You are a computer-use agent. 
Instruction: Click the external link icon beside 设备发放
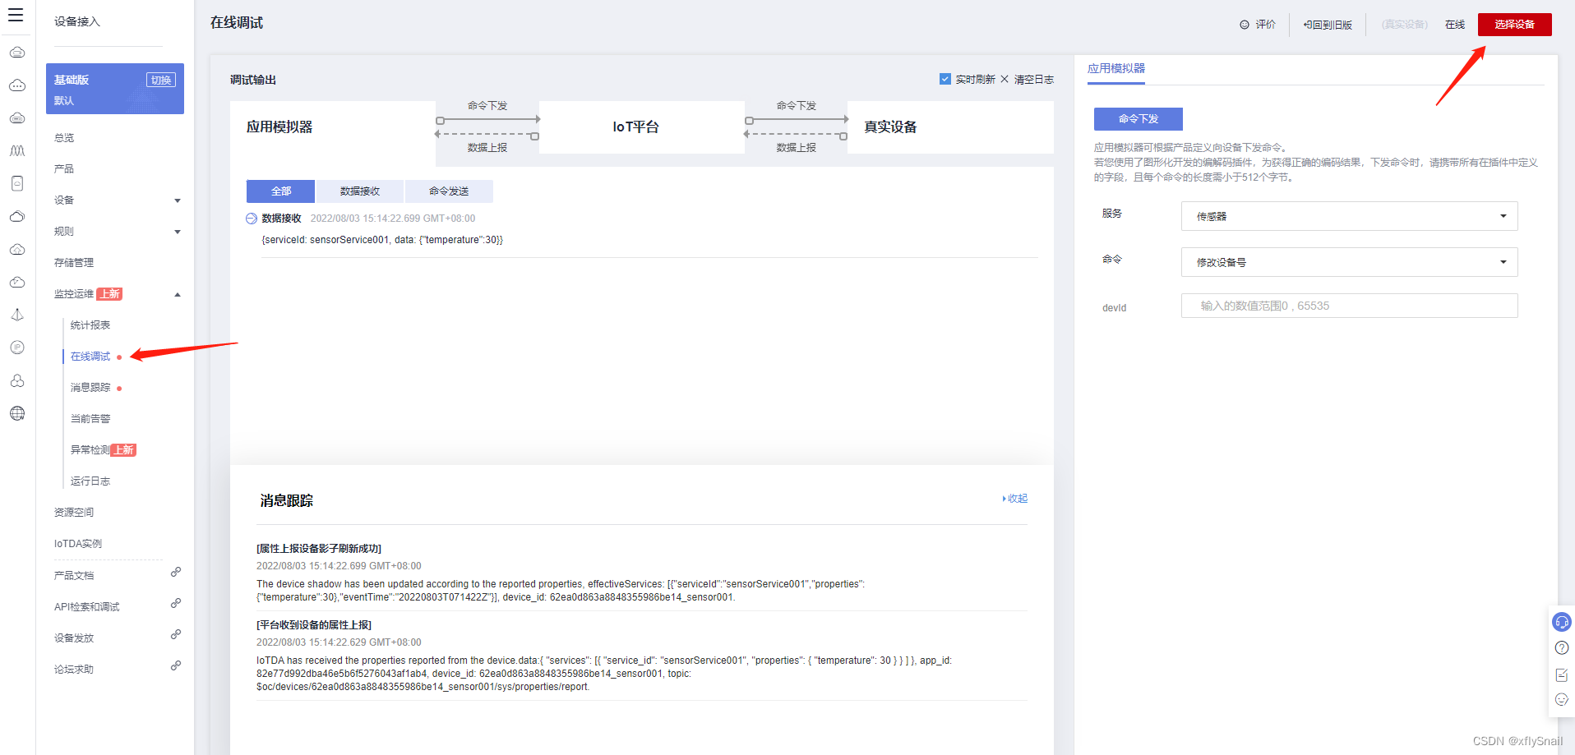click(x=176, y=635)
